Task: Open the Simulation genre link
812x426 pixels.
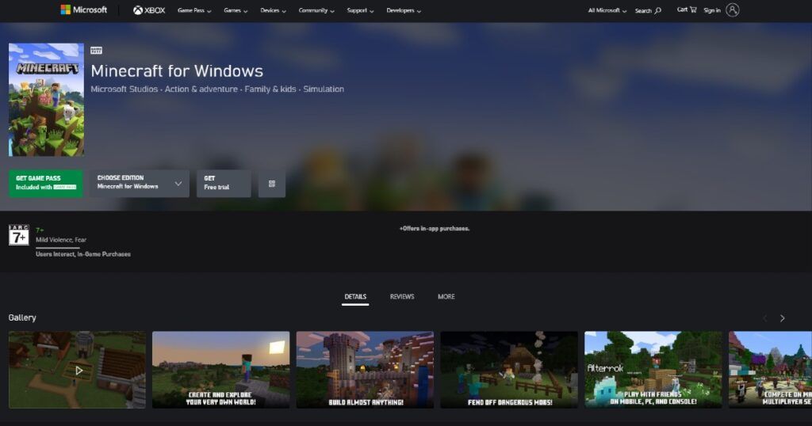Action: coord(324,89)
